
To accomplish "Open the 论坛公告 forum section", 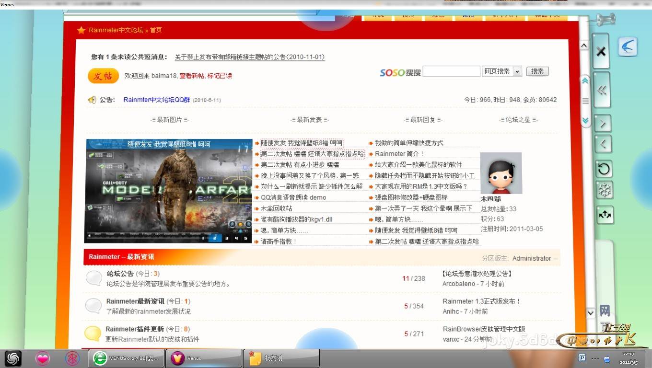I will point(120,274).
